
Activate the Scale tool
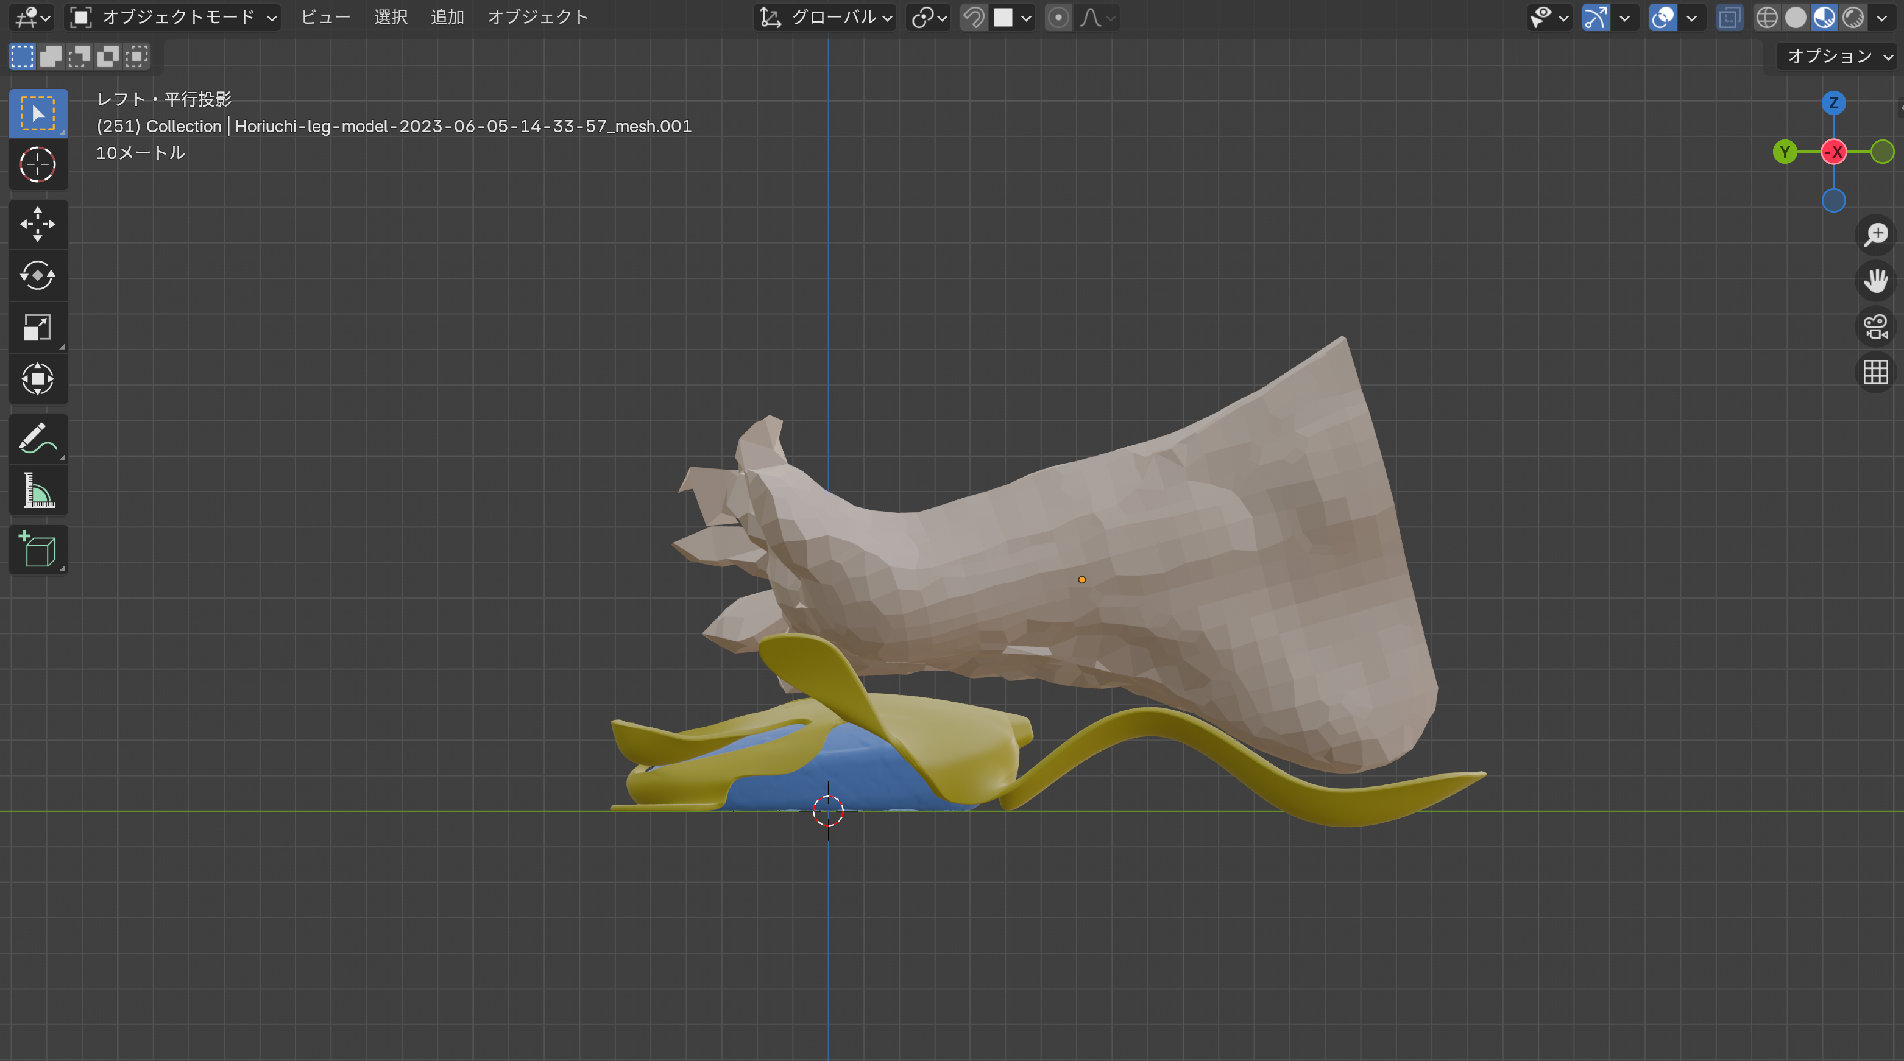click(x=38, y=327)
